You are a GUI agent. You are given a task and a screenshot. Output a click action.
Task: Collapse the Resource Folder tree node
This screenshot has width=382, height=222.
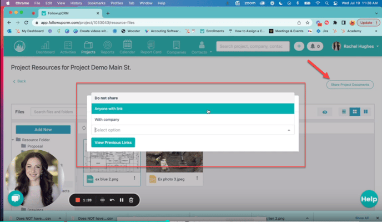pyautogui.click(x=13, y=140)
